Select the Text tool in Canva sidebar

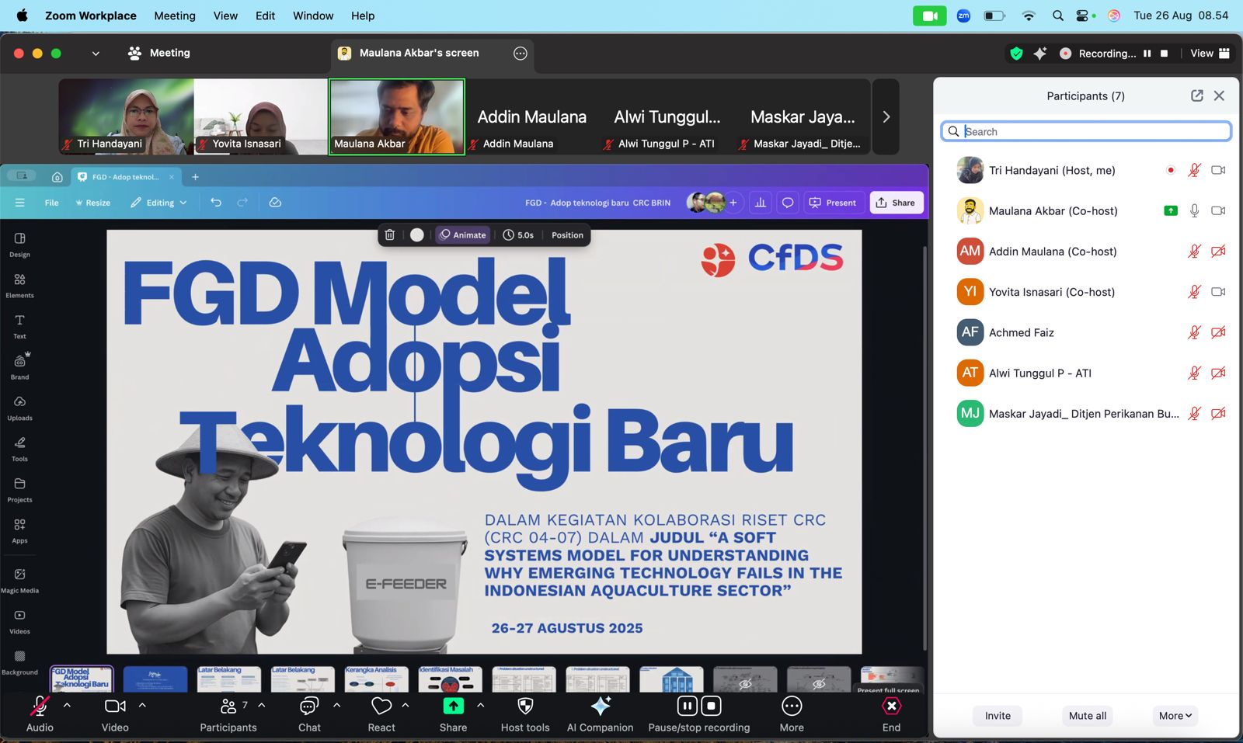tap(19, 326)
